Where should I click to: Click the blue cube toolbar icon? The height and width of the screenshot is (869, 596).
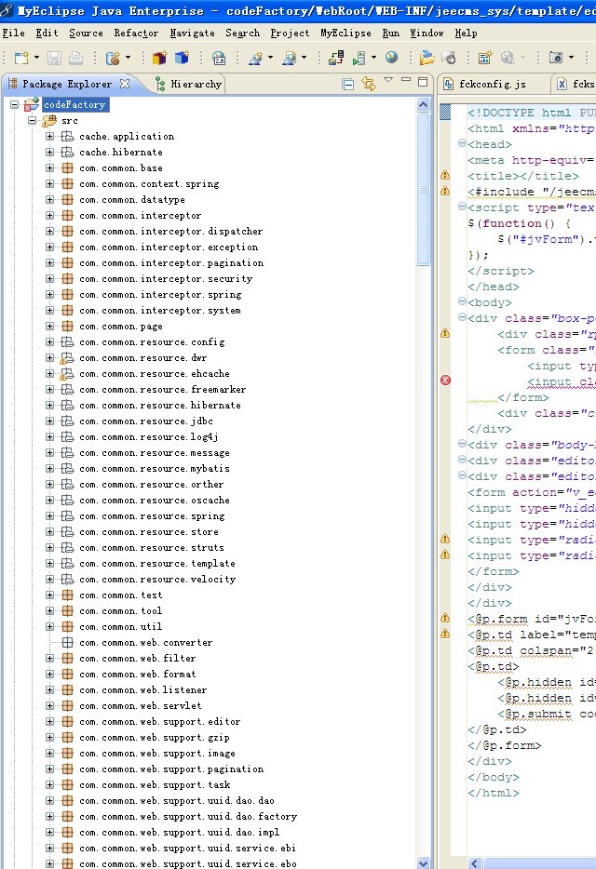[182, 58]
